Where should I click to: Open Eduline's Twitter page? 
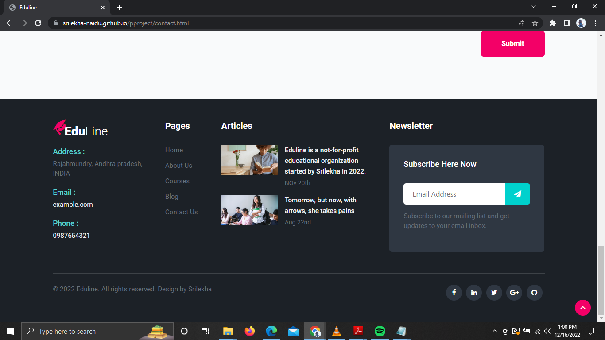coord(494,293)
